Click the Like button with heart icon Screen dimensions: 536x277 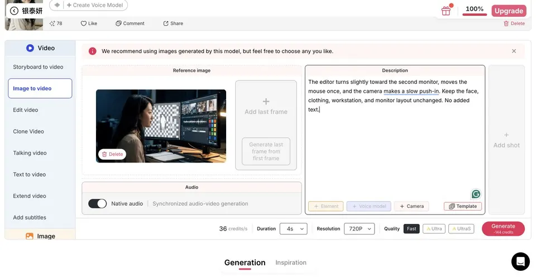[89, 23]
